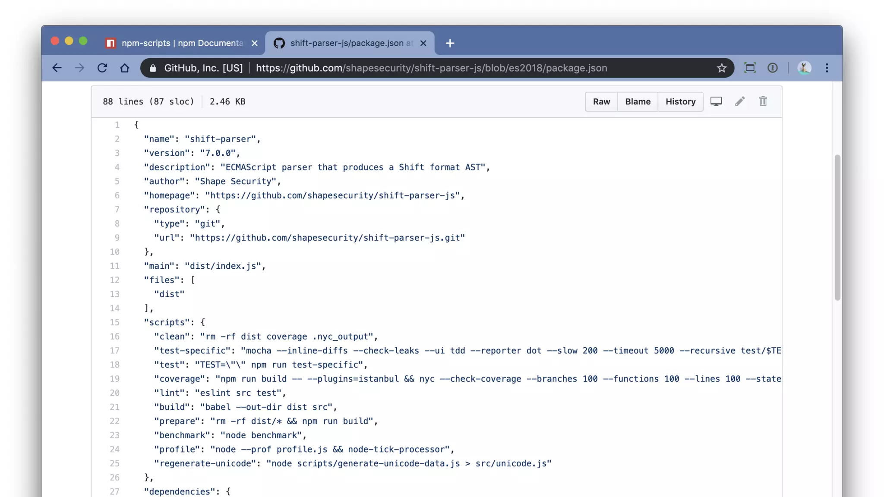Click the profile avatar icon
884x497 pixels.
click(x=804, y=68)
